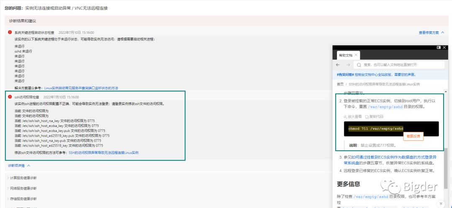The width and height of the screenshot is (452, 208).
Task: Expand 计算服务健康诊断
Action: 22,178
